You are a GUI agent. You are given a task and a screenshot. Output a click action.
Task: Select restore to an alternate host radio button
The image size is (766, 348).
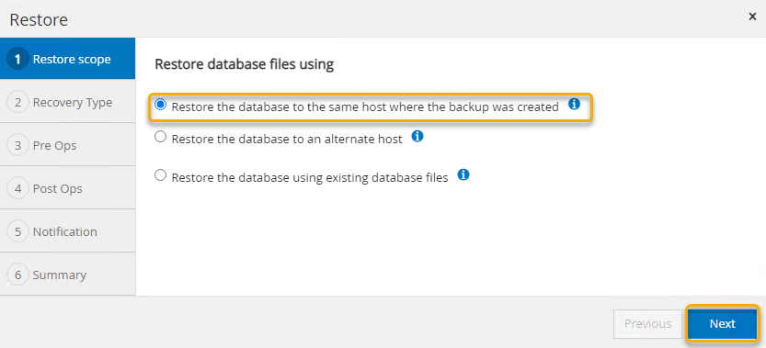160,137
